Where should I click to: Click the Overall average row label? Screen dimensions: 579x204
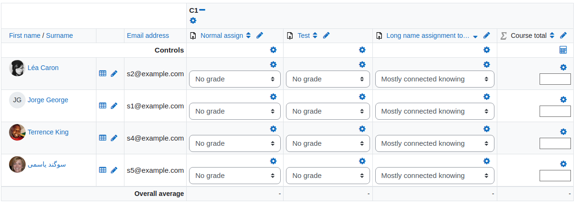point(159,194)
